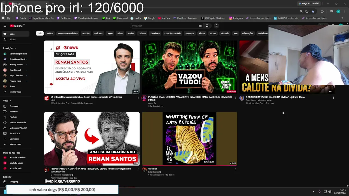Open YouTube Music from the sidebar

pyautogui.click(x=15, y=163)
